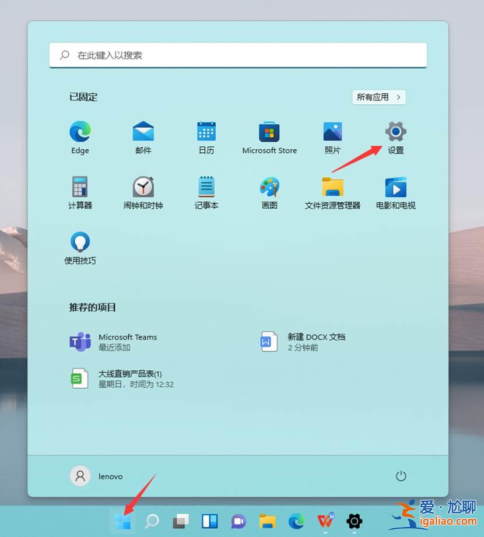Open the 闹钟和时钟 alarms app
Image resolution: width=484 pixels, height=537 pixels.
tap(143, 187)
